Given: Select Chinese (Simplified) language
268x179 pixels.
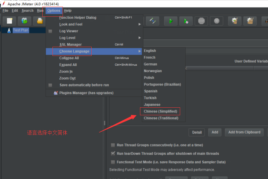Looking at the screenshot, I should 164,111.
